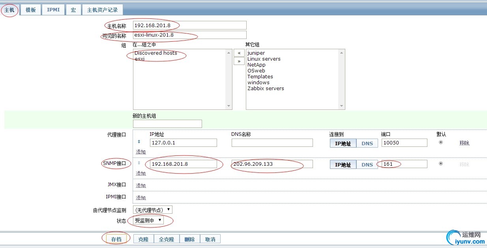The image size is (487, 248).
Task: Click agent port field 10050
Action: pyautogui.click(x=404, y=143)
